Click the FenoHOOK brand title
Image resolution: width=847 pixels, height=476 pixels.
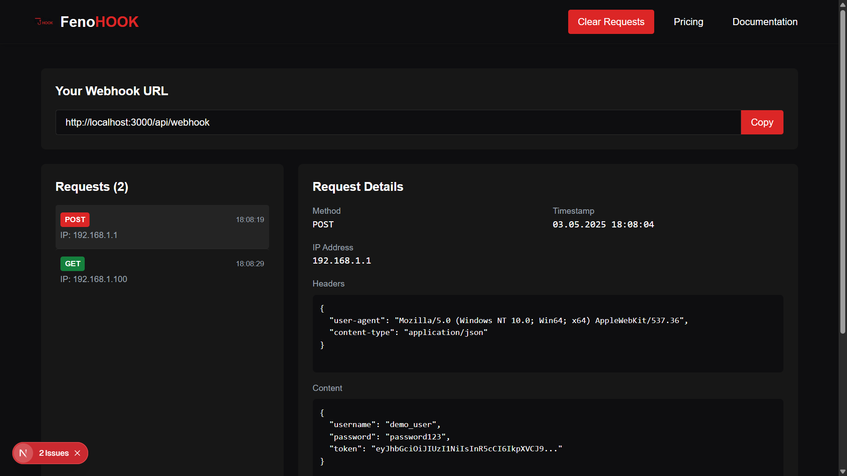99,22
